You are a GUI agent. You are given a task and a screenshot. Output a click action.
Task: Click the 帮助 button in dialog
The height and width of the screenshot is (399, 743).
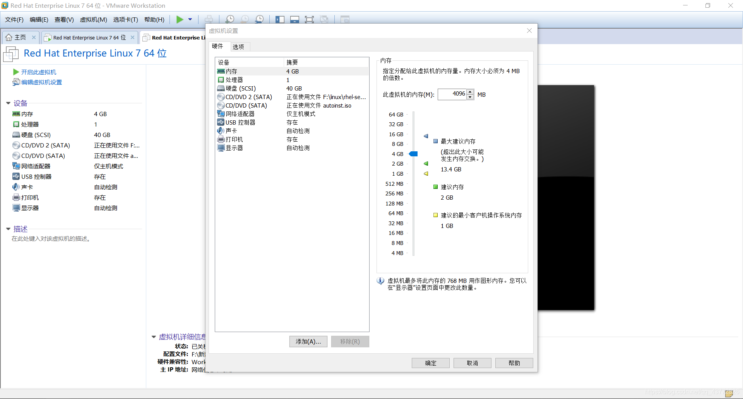[514, 363]
